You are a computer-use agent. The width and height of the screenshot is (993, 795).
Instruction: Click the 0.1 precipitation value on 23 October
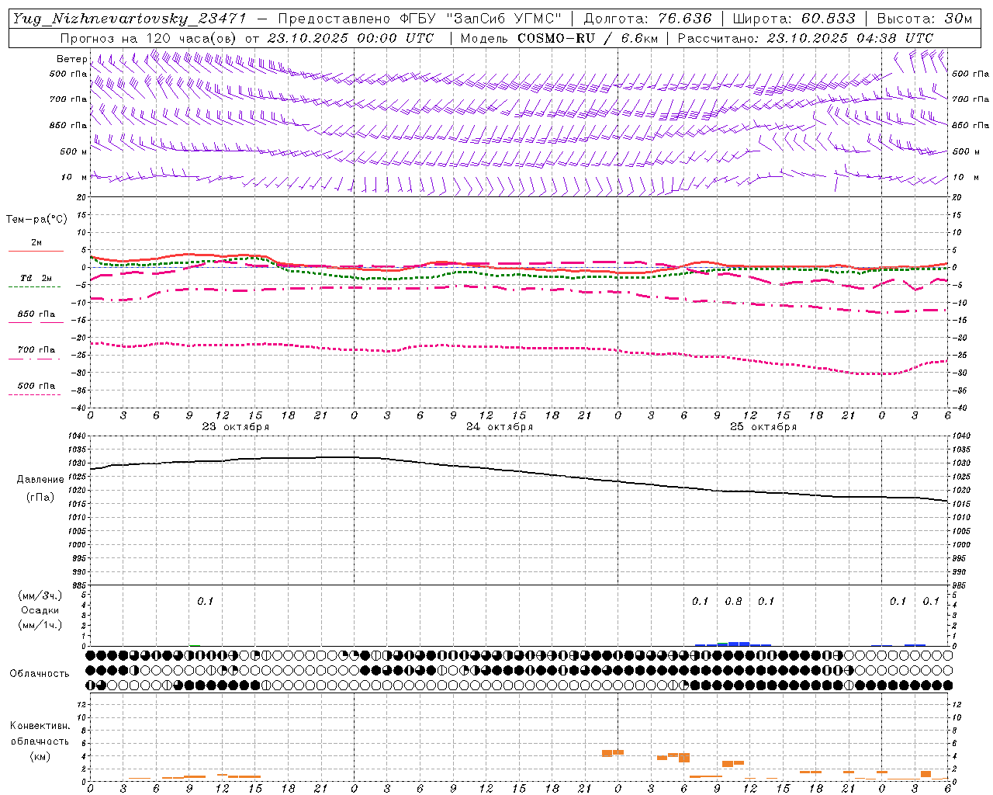click(205, 602)
